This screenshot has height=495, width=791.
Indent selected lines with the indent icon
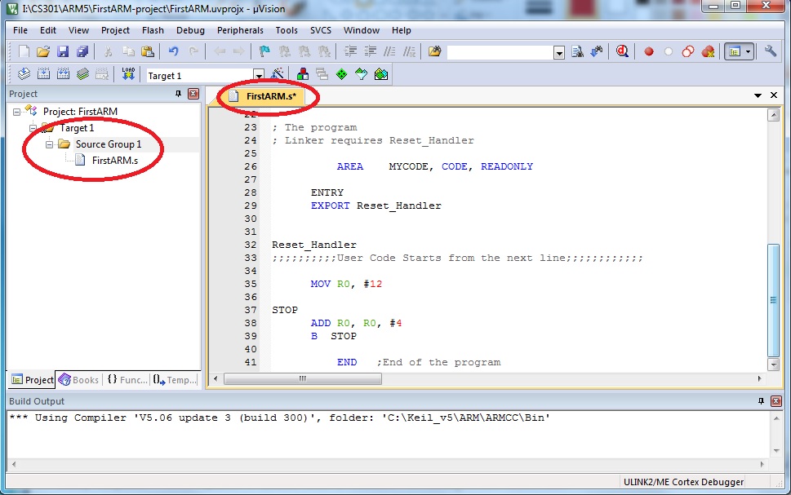(350, 51)
